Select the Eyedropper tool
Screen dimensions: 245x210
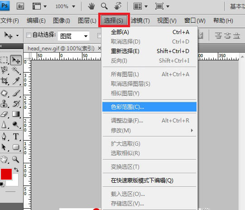coord(16,81)
